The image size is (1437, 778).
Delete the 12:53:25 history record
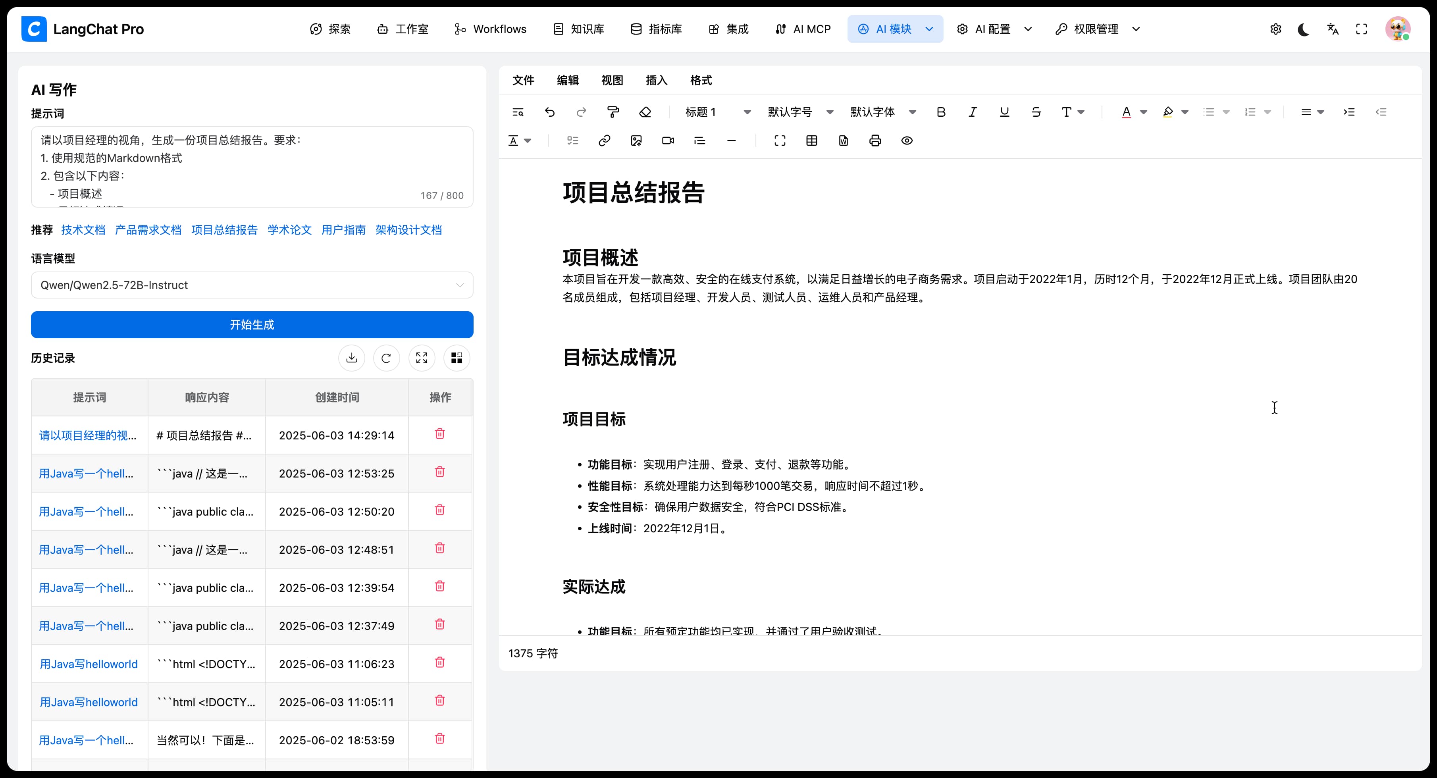(439, 472)
